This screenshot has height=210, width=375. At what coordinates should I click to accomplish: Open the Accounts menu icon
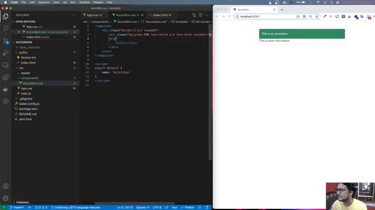click(x=5, y=186)
